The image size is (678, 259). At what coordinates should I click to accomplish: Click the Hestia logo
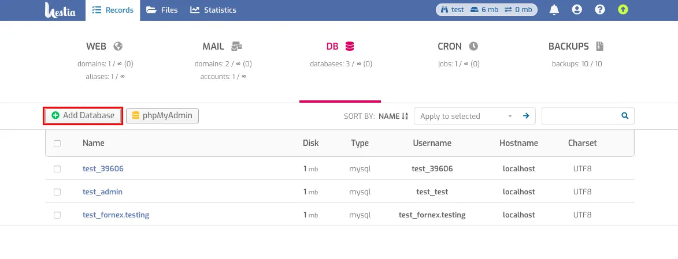[x=60, y=10]
